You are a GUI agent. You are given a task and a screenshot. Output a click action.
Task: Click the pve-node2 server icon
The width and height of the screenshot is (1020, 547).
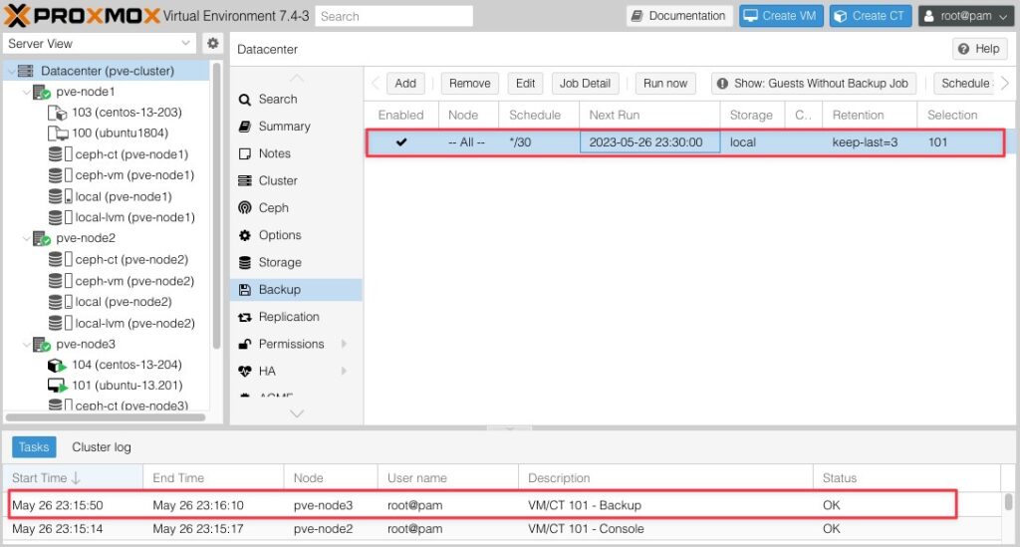(42, 238)
